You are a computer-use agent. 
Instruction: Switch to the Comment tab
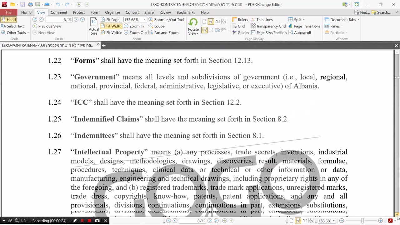[59, 12]
